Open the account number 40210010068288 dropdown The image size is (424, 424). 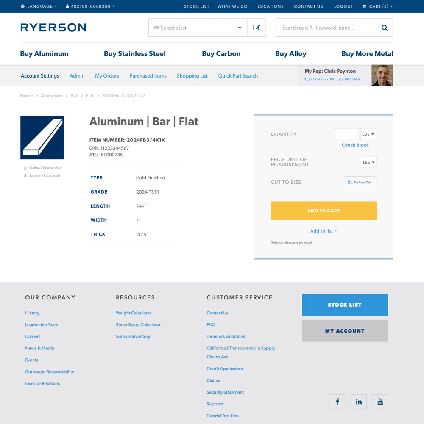click(x=90, y=6)
